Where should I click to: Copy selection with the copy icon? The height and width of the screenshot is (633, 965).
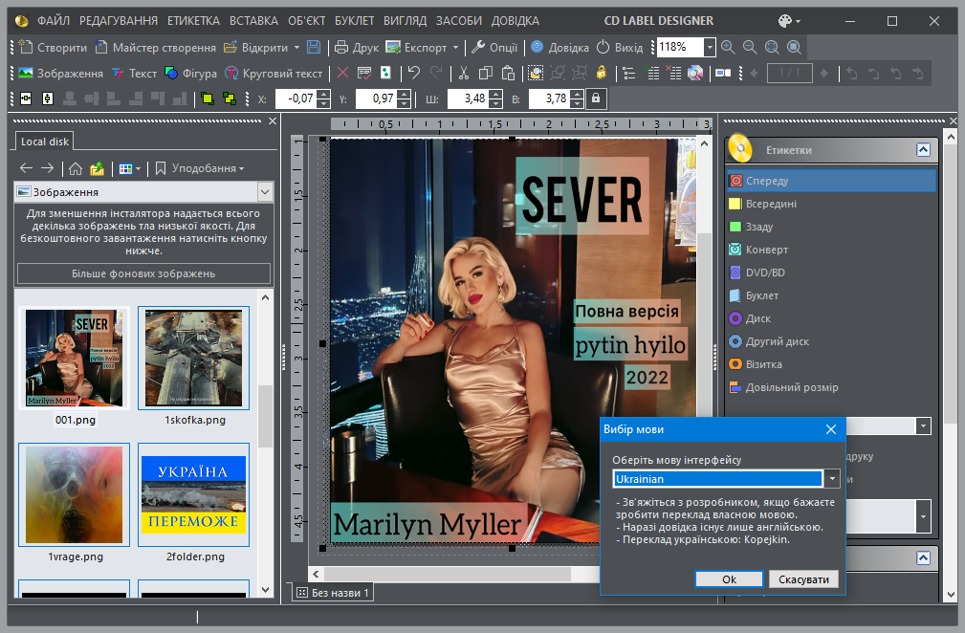[486, 74]
